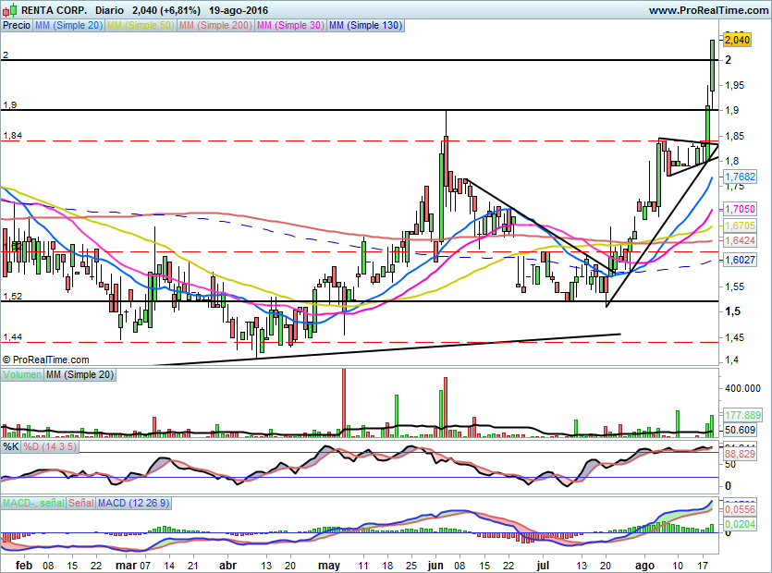
Task: Click the 1,95 price axis label
Action: click(735, 85)
